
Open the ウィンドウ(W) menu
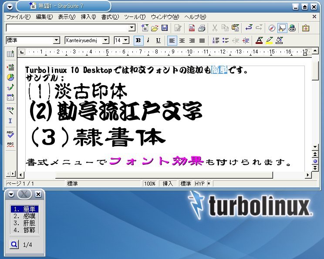tap(165, 17)
